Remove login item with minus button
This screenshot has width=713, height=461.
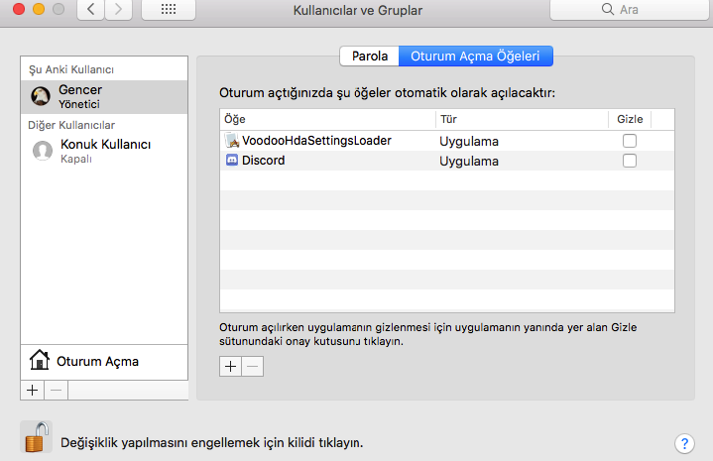point(252,366)
